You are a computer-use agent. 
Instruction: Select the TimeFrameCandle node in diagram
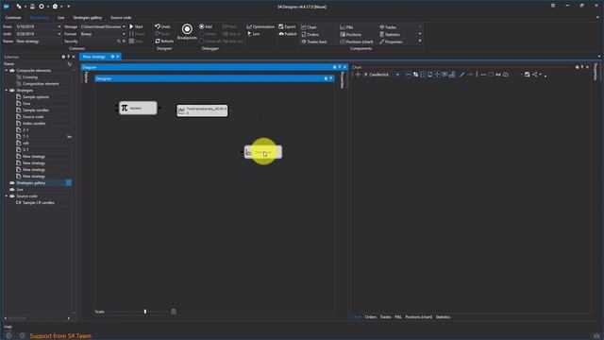coord(202,110)
